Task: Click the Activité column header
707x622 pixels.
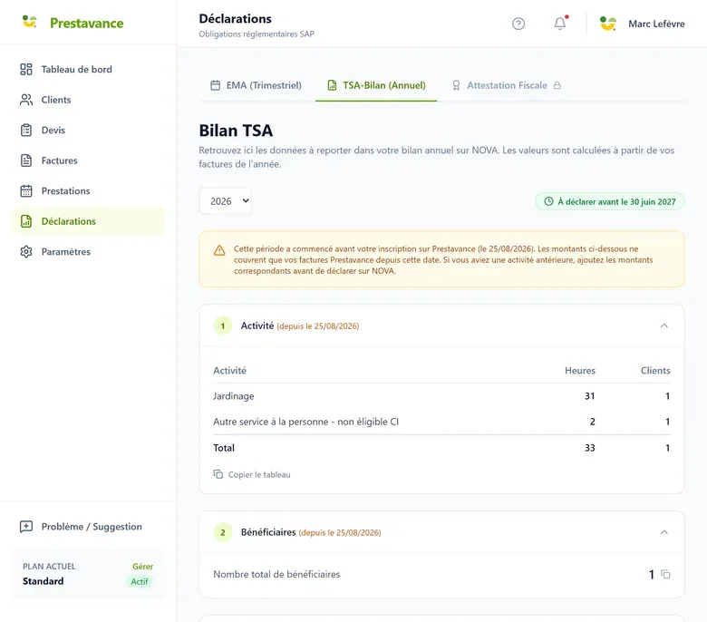Action: point(229,370)
